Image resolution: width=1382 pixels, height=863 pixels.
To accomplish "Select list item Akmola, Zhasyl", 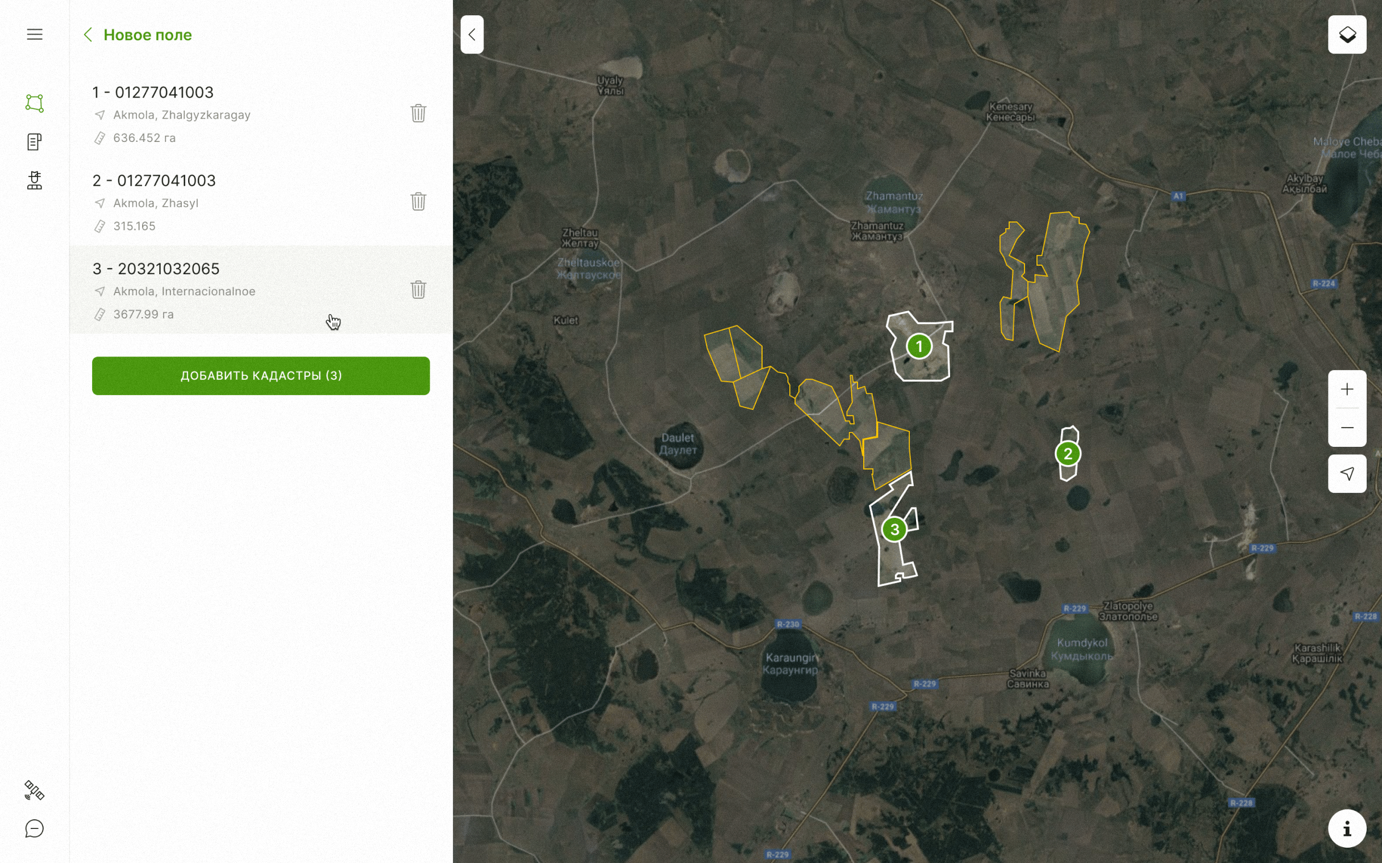I will [240, 203].
